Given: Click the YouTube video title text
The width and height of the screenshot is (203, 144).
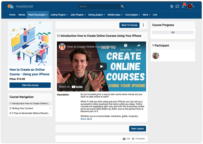Looking at the screenshot, I should (92, 47).
